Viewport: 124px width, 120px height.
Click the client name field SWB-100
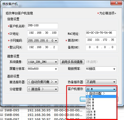(43, 26)
